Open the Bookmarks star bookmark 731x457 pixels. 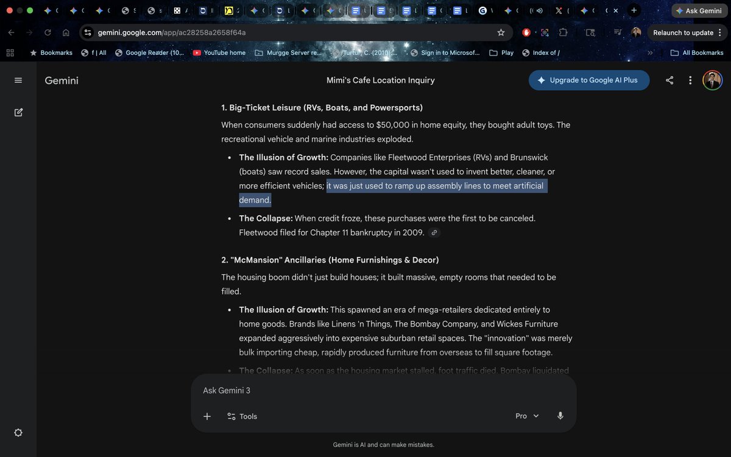(x=51, y=53)
